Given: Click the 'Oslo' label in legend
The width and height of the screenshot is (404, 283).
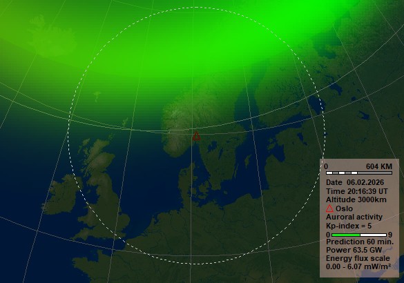Looking at the screenshot, I should [x=344, y=208].
